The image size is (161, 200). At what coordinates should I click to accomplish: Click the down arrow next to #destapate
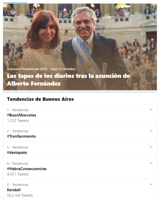(151, 147)
